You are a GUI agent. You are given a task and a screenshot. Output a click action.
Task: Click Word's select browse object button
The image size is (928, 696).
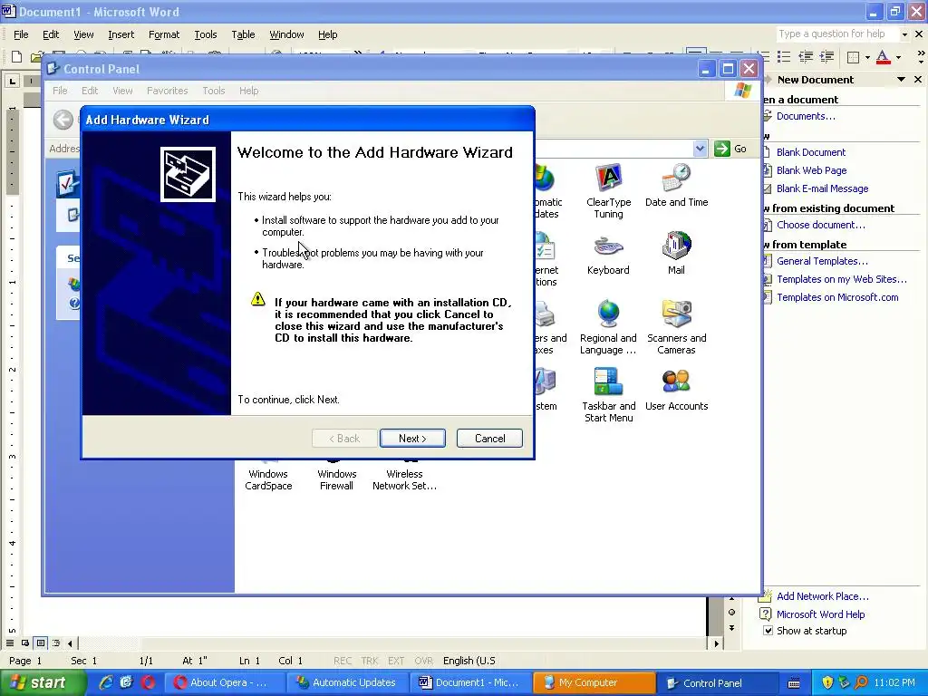(731, 612)
